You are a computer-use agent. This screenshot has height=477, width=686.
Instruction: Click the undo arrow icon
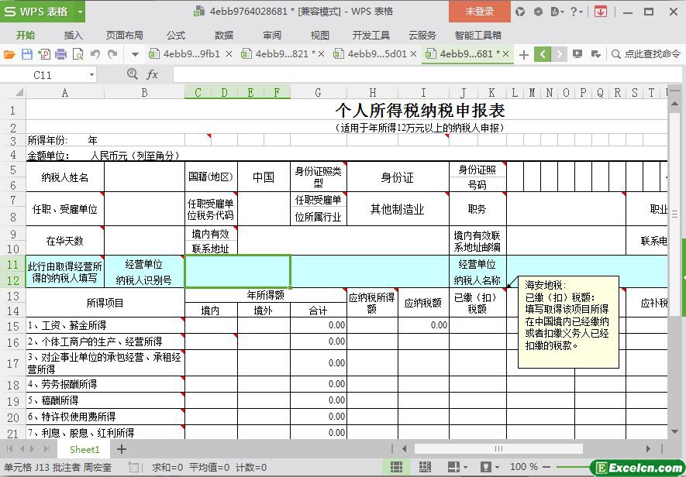(95, 54)
